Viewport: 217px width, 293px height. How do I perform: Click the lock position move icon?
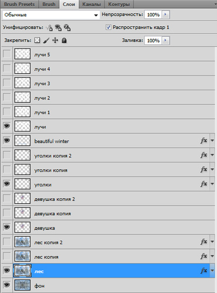coord(55,40)
